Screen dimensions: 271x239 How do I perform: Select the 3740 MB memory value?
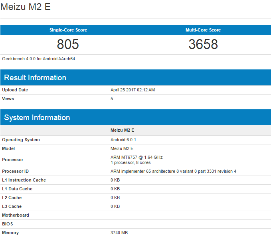(x=119, y=233)
